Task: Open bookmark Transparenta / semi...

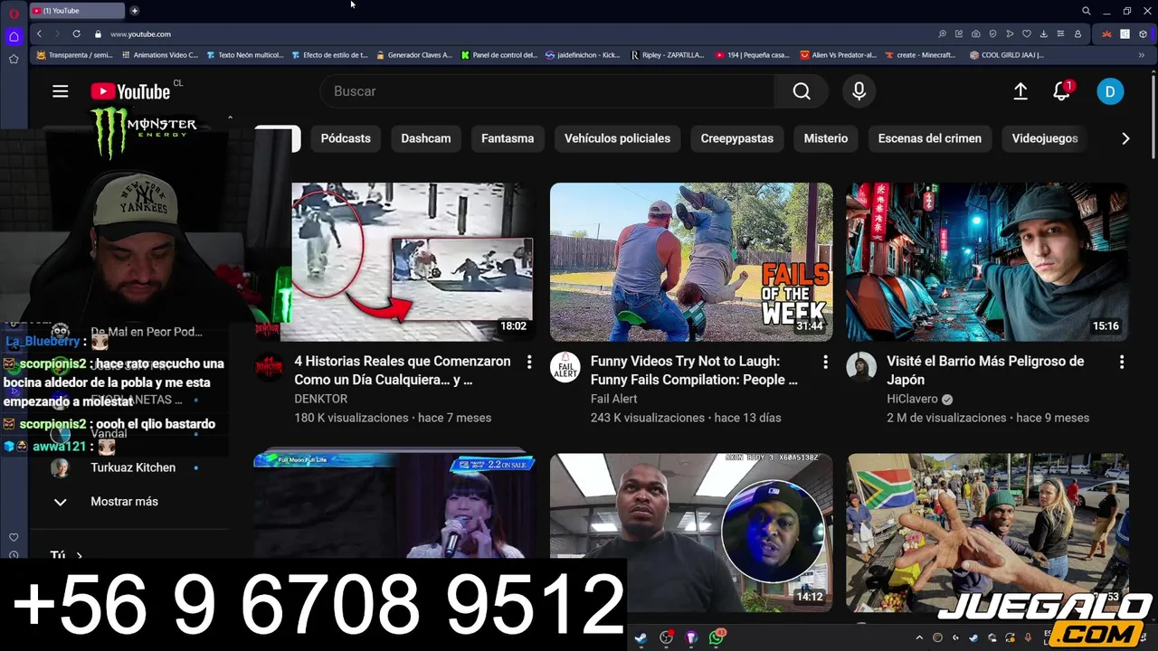Action: (74, 55)
